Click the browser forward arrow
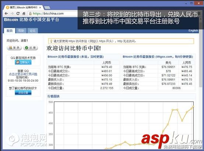The height and width of the screenshot is (151, 204). tap(12, 14)
